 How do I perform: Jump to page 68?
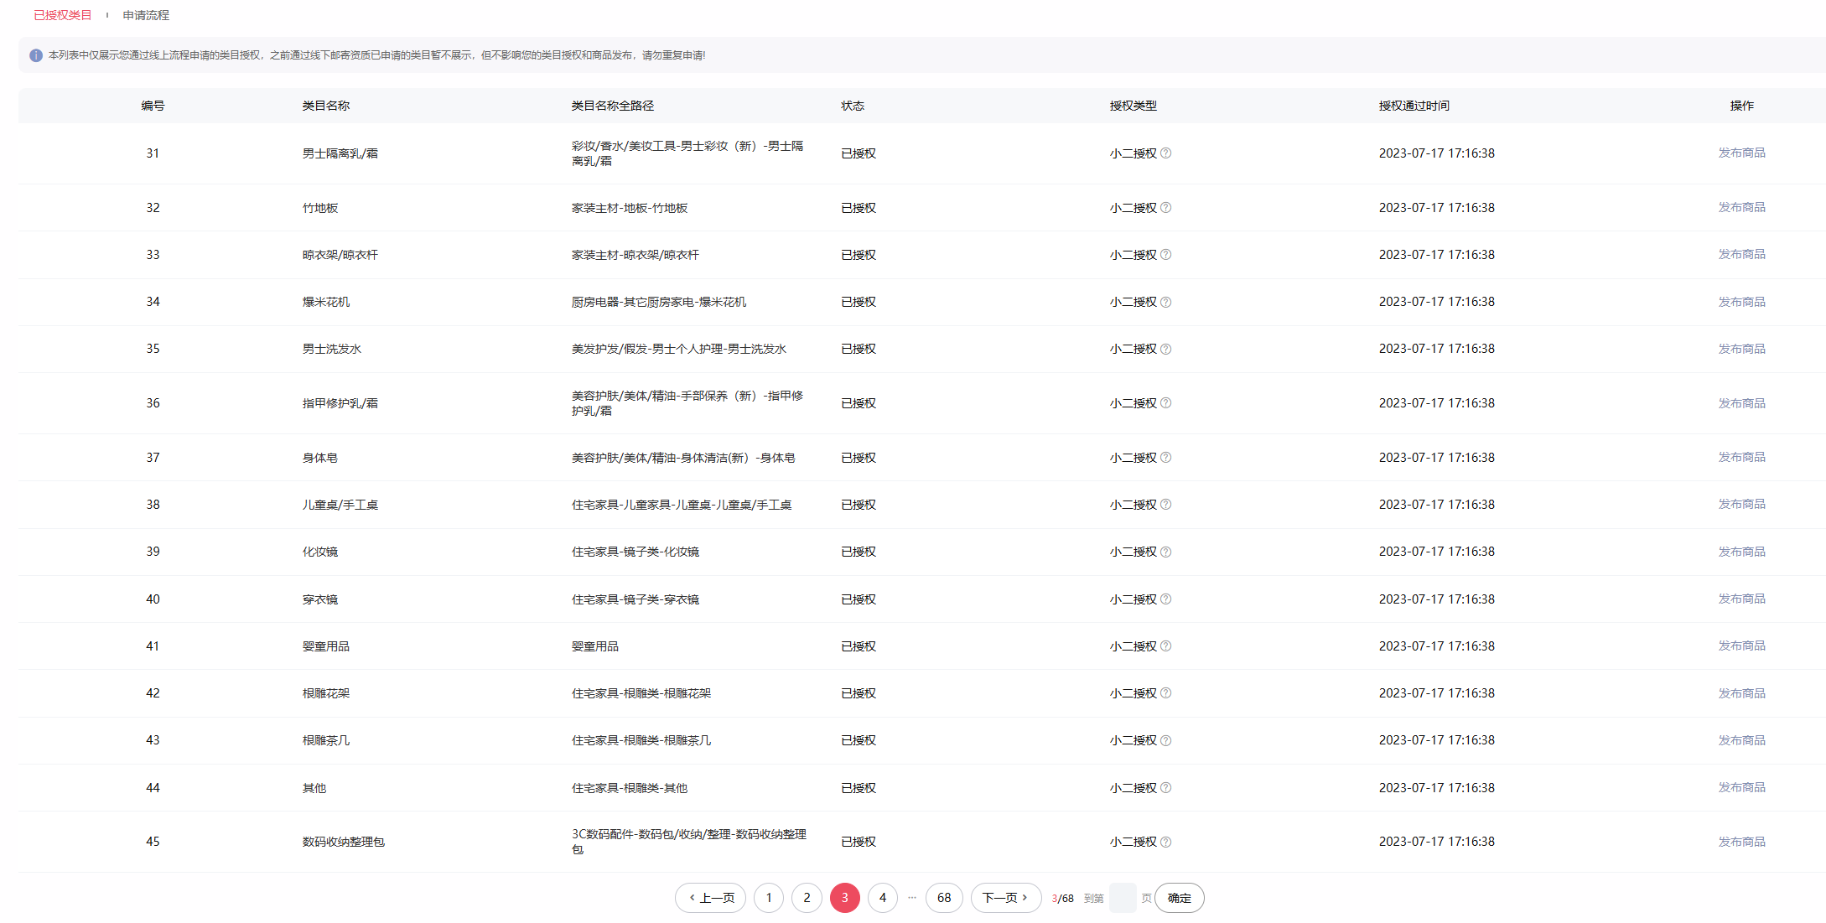(944, 898)
